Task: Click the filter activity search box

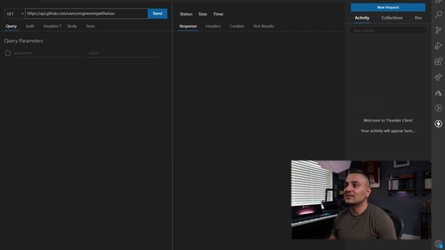Action: pyautogui.click(x=388, y=31)
